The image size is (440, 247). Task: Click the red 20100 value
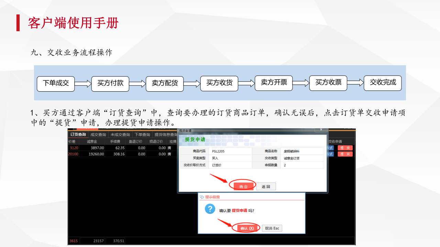(x=73, y=154)
